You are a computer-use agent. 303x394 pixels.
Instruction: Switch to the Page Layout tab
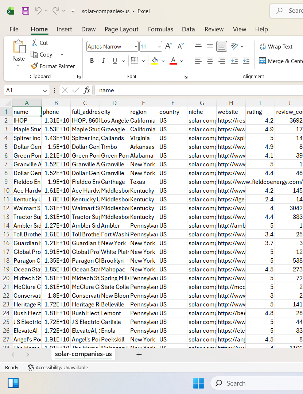click(x=122, y=30)
